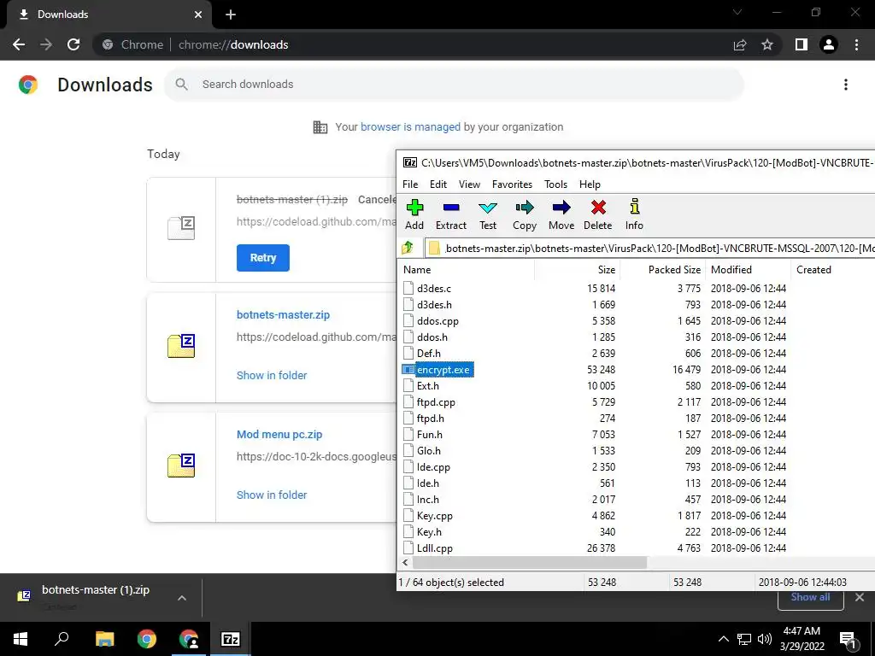
Task: Open the View menu in 7-Zip
Action: tap(469, 184)
